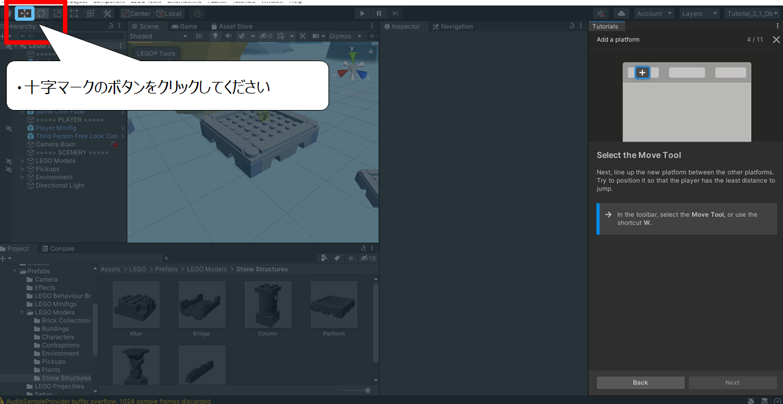Viewport: 783px width, 404px height.
Task: Open the custom editor tools
Action: pos(107,13)
